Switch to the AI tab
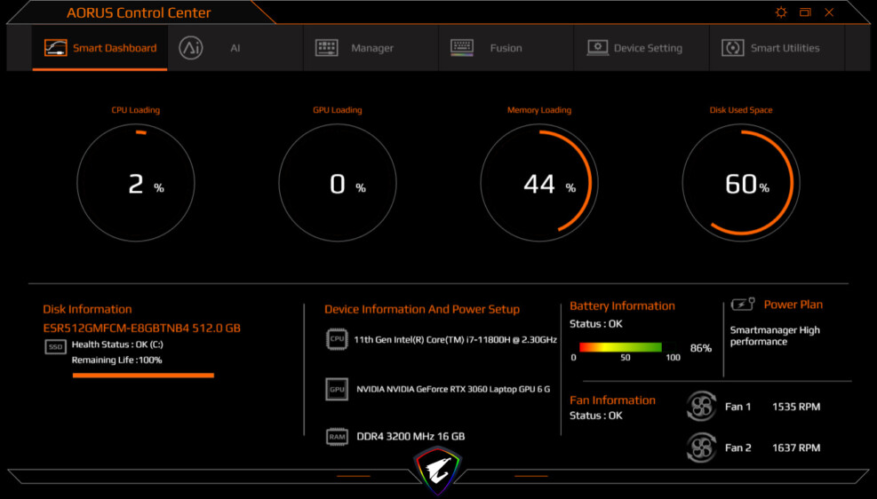The width and height of the screenshot is (877, 499). click(x=235, y=47)
